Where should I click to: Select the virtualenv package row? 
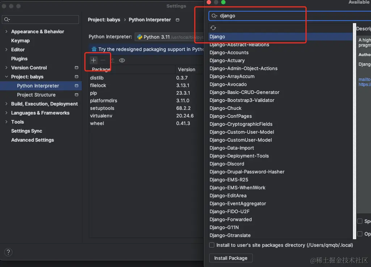pos(146,116)
